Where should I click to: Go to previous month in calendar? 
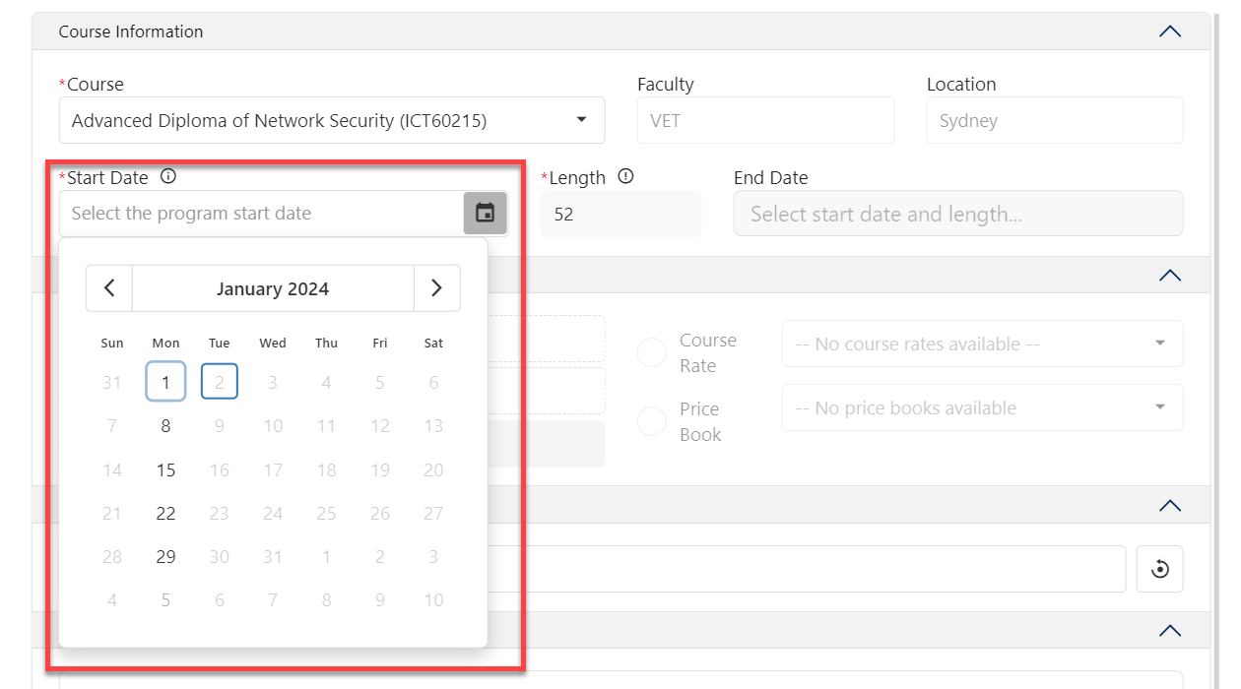109,288
